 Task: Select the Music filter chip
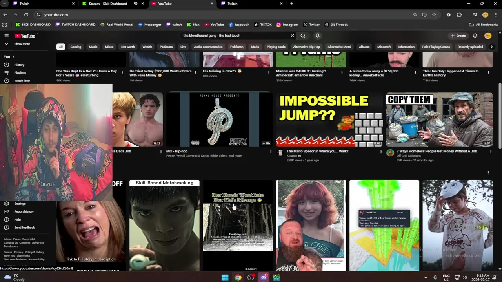click(93, 47)
